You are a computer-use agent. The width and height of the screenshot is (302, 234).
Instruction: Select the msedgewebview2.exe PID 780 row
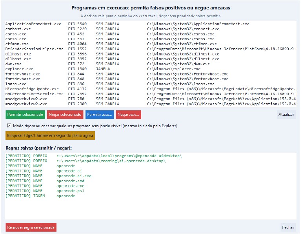(x=151, y=99)
